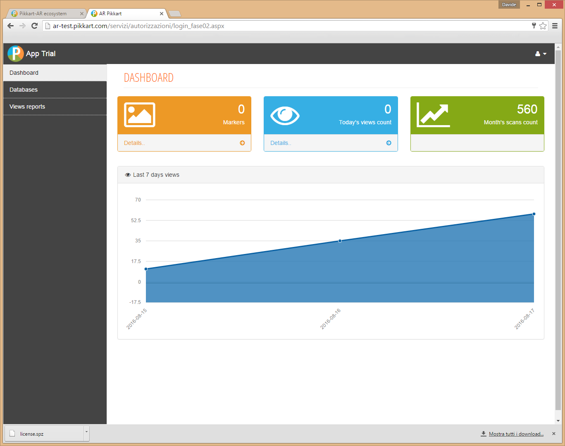
Task: Click the saved password key icon
Action: (534, 26)
